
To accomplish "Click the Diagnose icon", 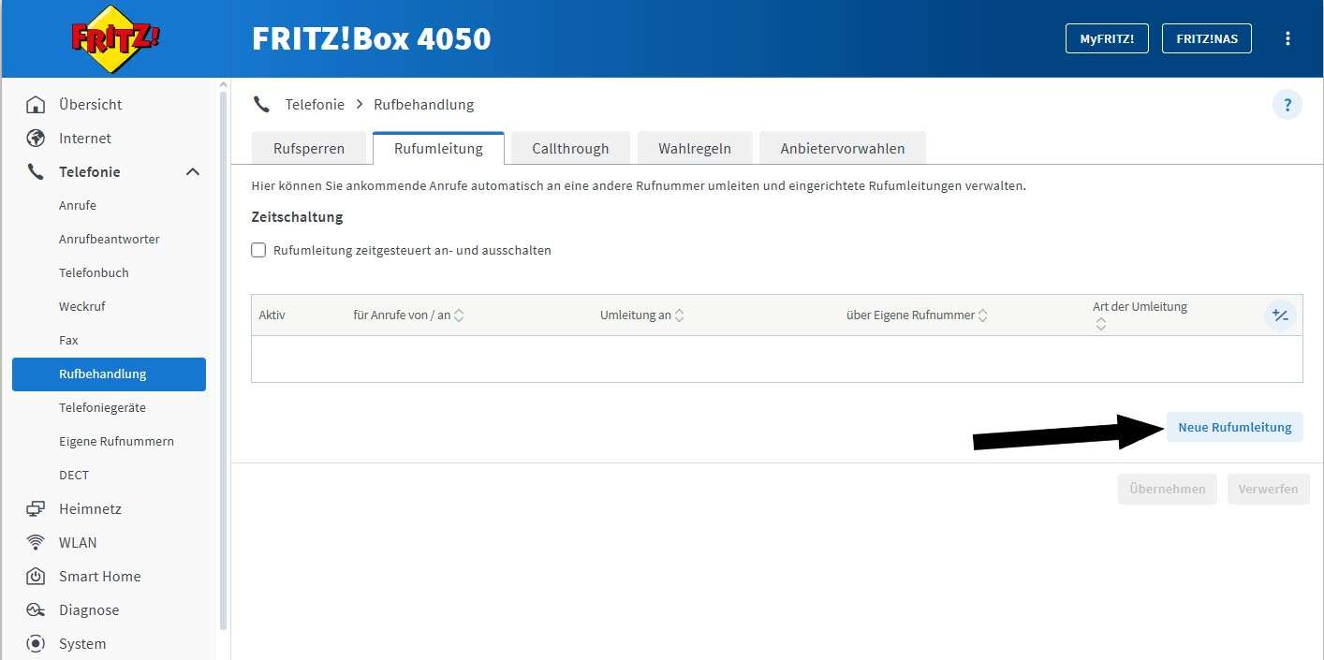I will coord(36,610).
